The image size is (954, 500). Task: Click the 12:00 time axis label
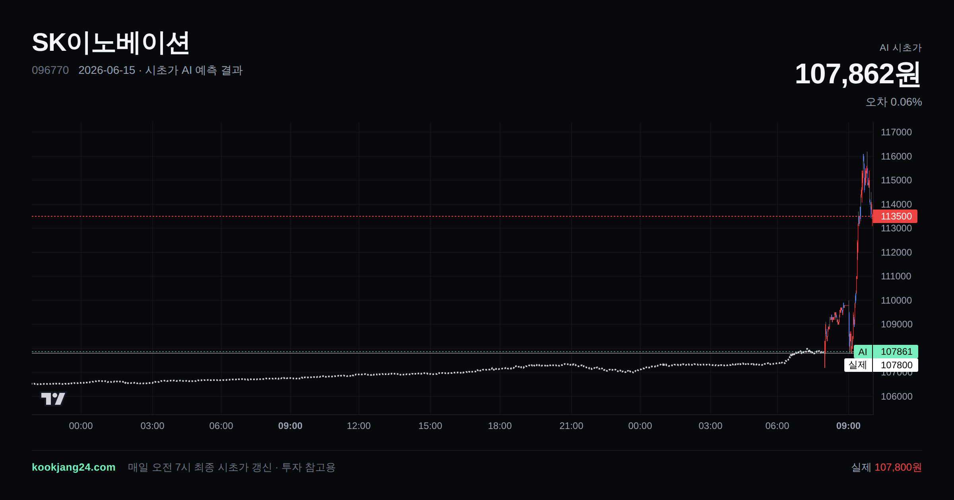click(x=359, y=426)
